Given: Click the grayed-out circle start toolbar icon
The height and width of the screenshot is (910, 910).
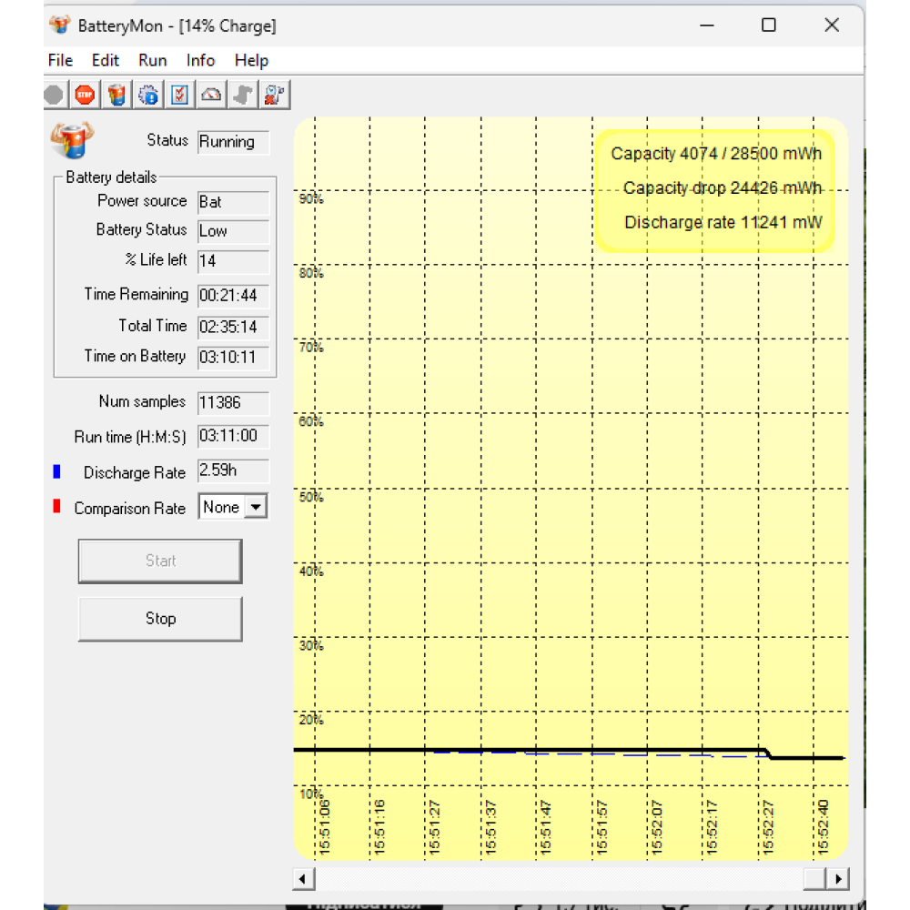Looking at the screenshot, I should point(55,95).
